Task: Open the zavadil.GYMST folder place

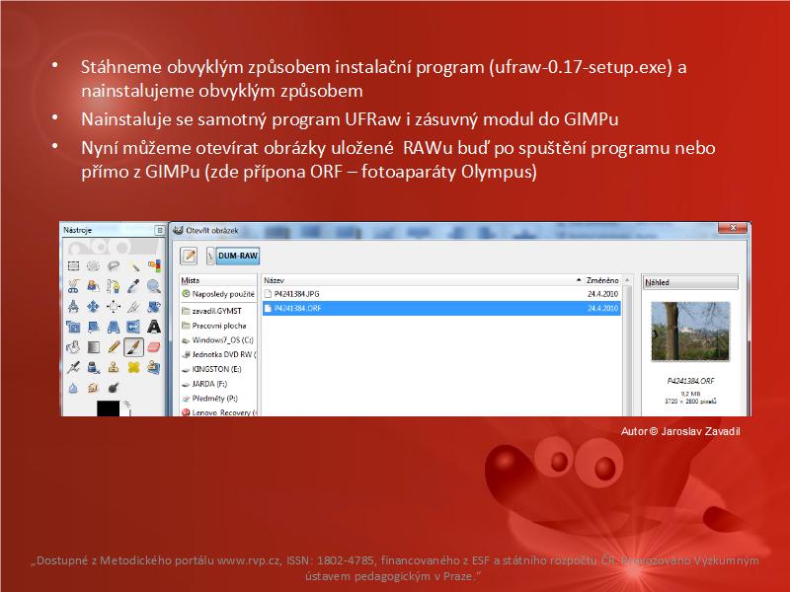Action: (218, 311)
